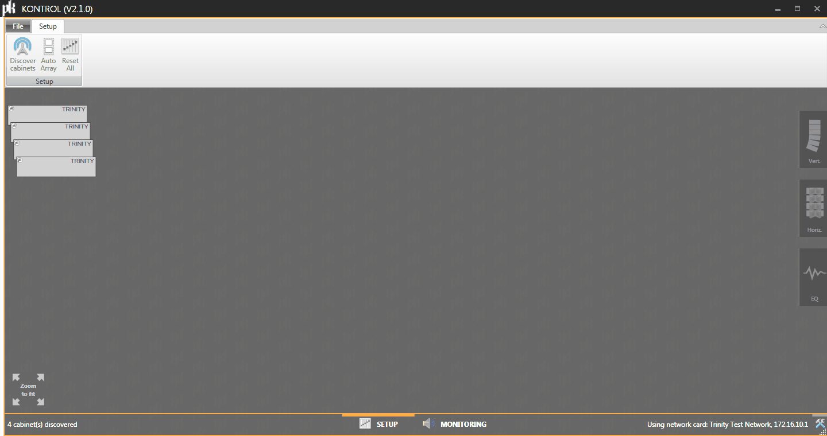Select the Reset All icon
Image resolution: width=827 pixels, height=436 pixels.
(70, 55)
